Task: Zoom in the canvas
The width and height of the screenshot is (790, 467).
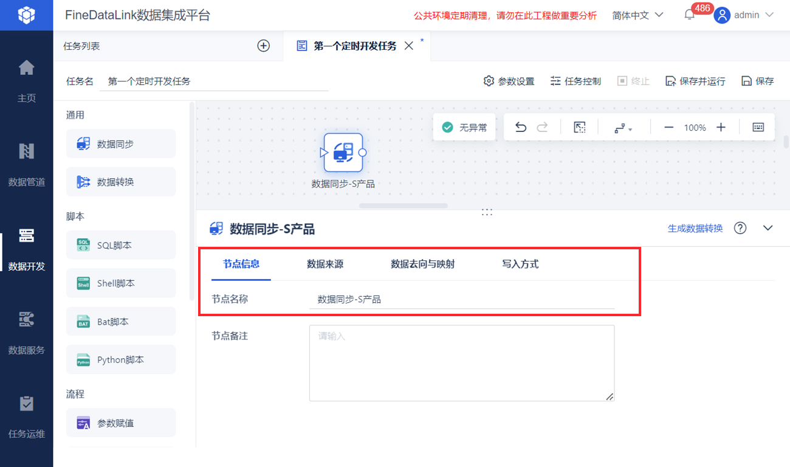Action: point(721,127)
